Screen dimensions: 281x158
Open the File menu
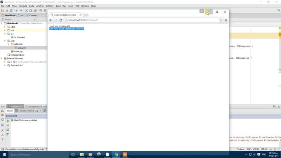tap(3, 6)
